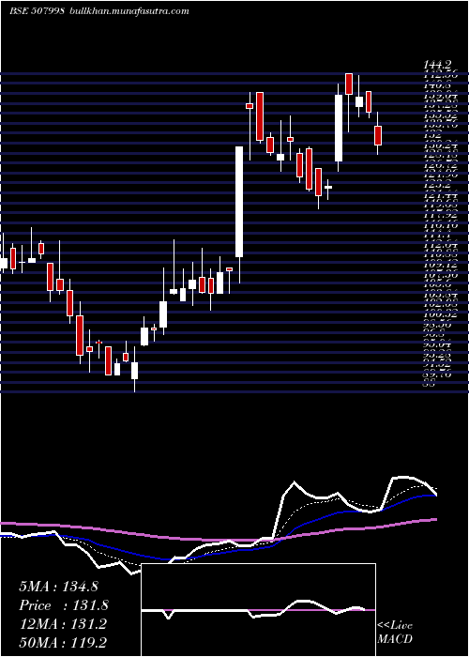
Task: Select the 12MA : 131.2 reading
Action: (x=63, y=624)
